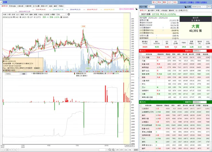This screenshot has height=152, width=212.
Task: Check the 摩根大通 seller row checkbox
Action: click(x=140, y=119)
